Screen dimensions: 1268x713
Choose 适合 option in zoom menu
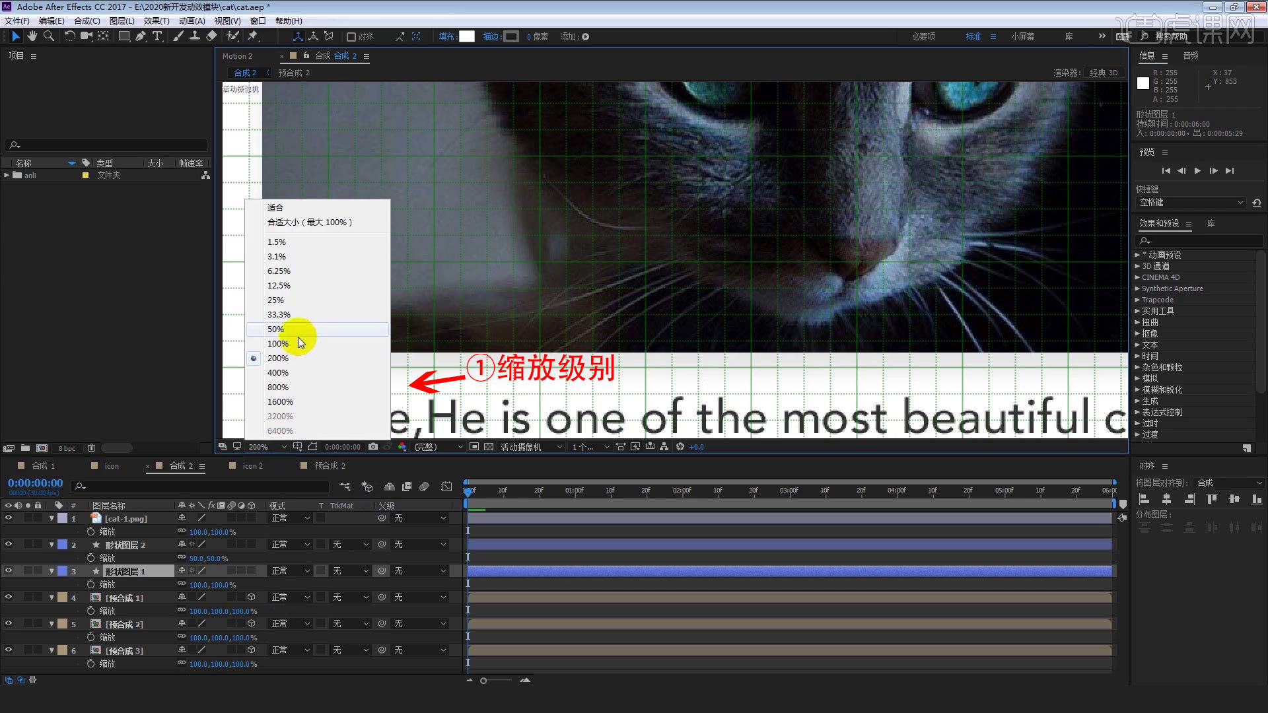tap(318, 207)
